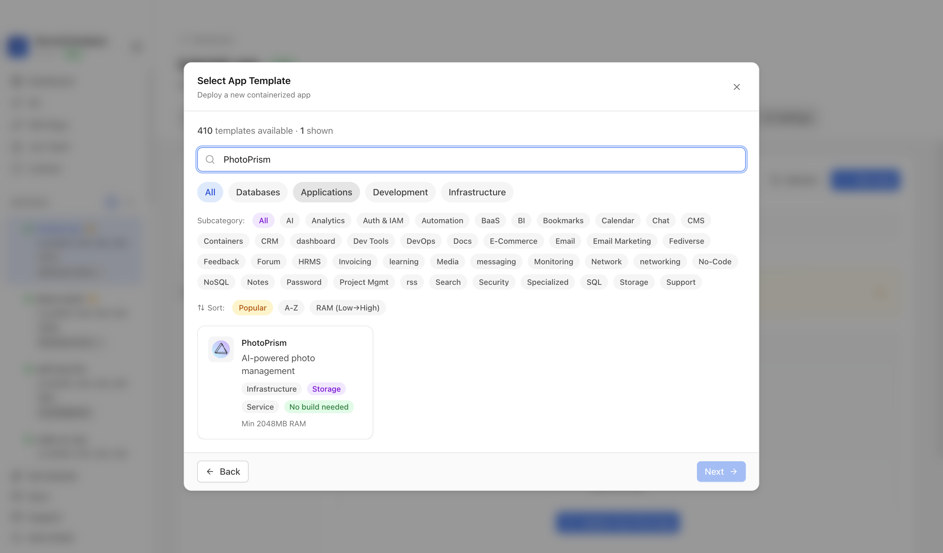Sort templates A-Z
Screen dimensions: 943x553
pyautogui.click(x=291, y=308)
